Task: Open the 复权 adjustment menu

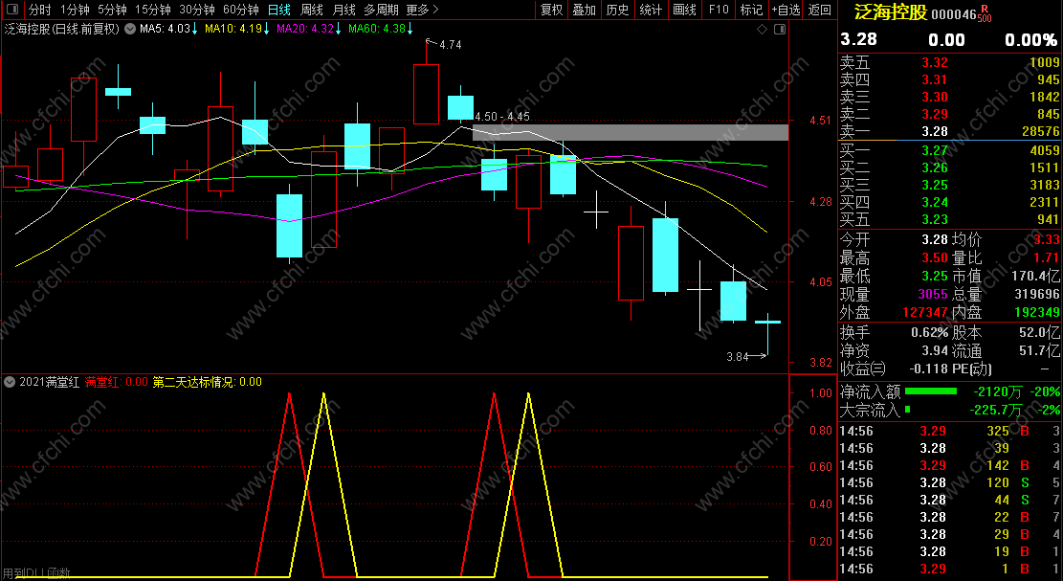Action: [x=551, y=10]
